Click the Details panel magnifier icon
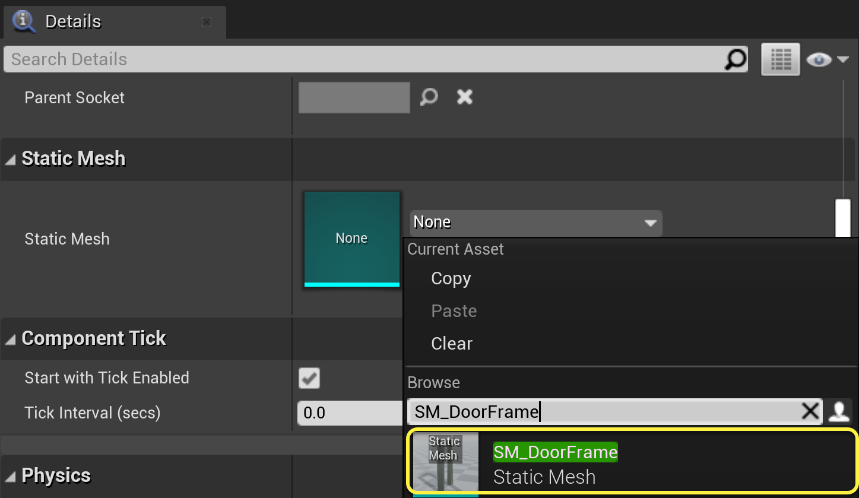This screenshot has width=859, height=498. click(24, 21)
